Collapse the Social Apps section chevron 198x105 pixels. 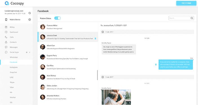click(x=30, y=52)
